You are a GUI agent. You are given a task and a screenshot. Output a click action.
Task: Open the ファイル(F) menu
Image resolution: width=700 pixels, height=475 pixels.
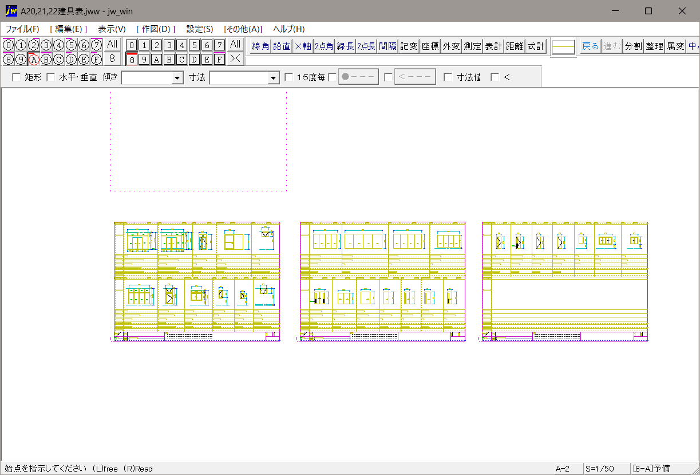coord(22,29)
